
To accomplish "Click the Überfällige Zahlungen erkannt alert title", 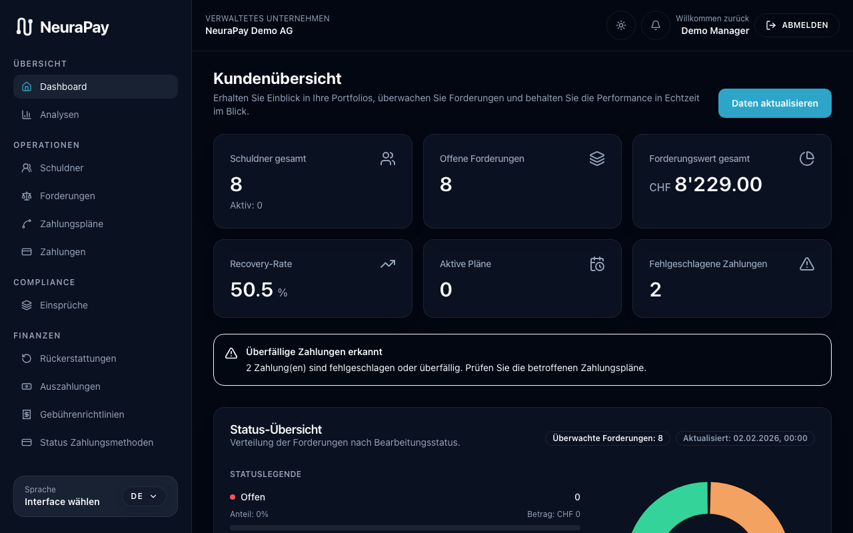I will point(314,352).
